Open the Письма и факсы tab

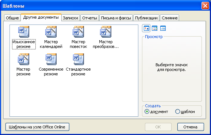click(116, 18)
